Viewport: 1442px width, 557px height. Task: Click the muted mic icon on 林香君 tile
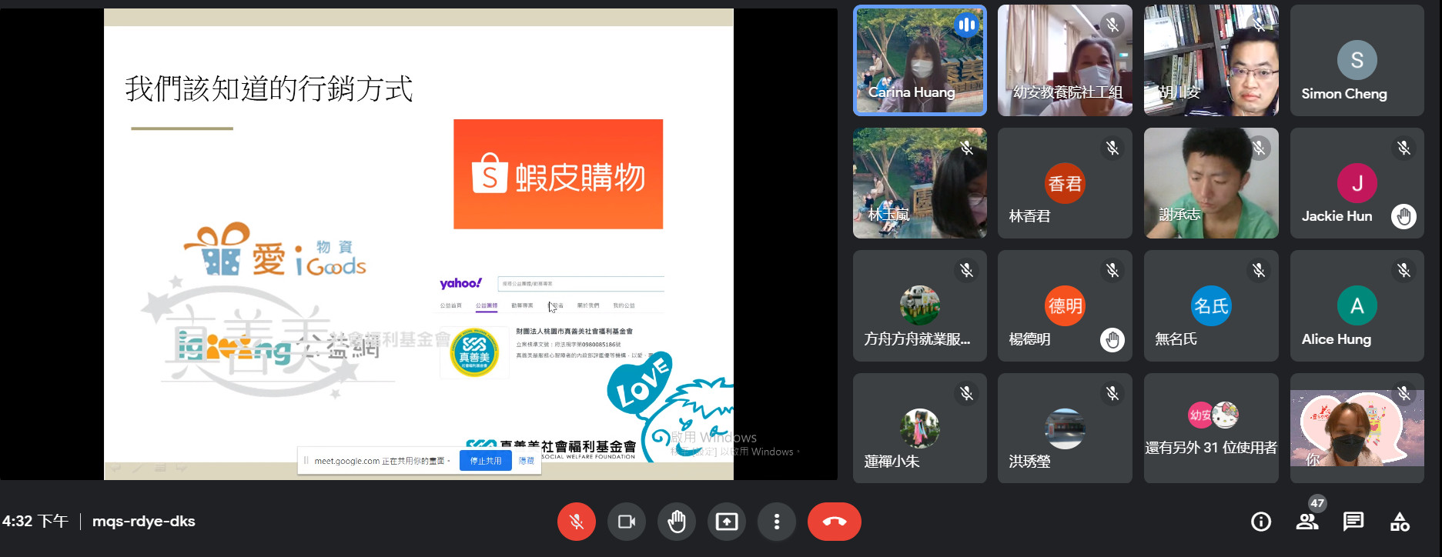point(1112,148)
